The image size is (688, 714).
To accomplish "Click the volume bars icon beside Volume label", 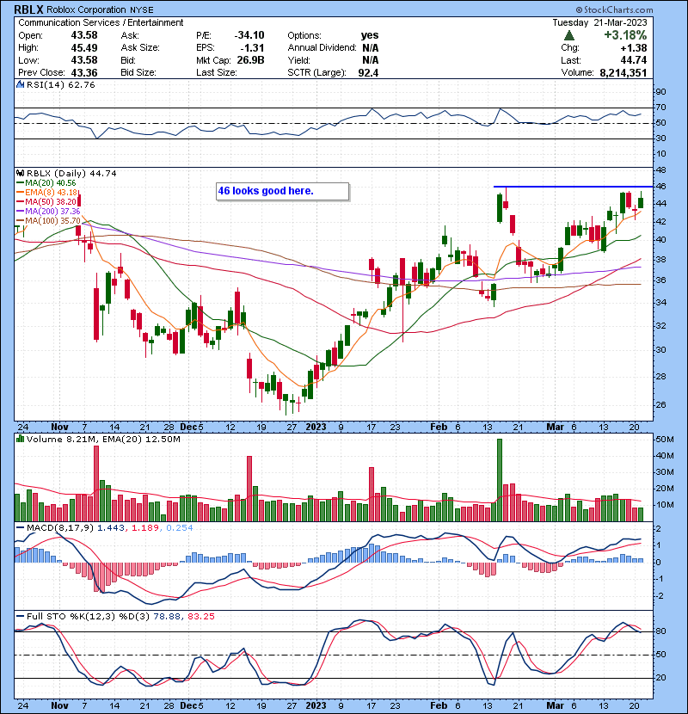I will click(x=20, y=439).
